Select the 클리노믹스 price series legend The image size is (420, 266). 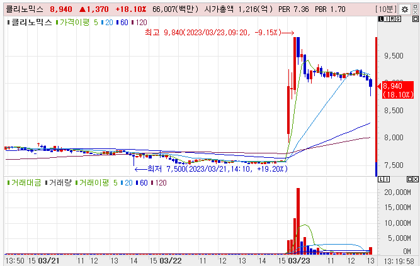click(x=30, y=22)
